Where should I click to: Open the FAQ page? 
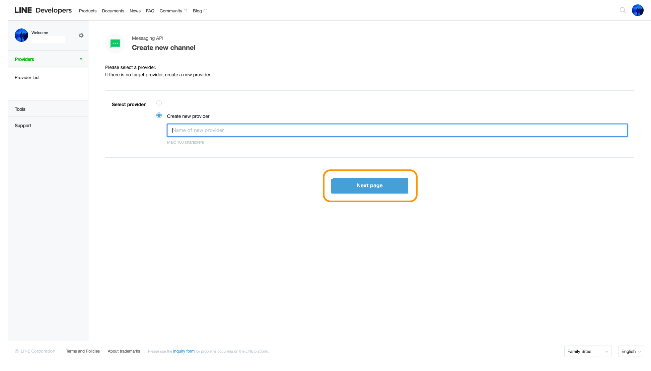click(x=150, y=11)
